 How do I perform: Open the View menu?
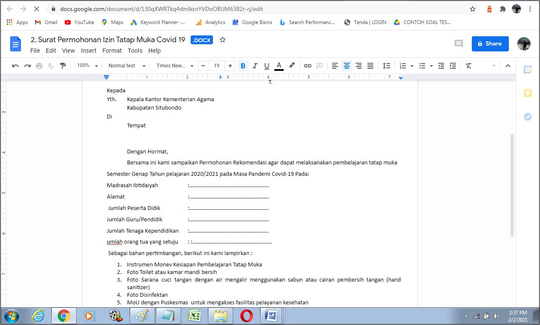(68, 51)
